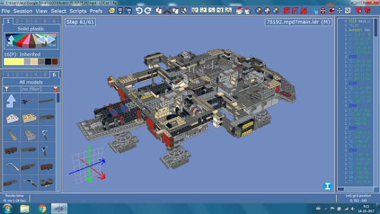
Task: Click the red rotation arrow icon
Action: point(331,11)
